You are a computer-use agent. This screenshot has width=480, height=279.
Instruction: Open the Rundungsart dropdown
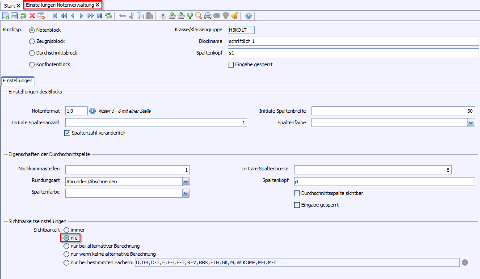[x=186, y=182]
